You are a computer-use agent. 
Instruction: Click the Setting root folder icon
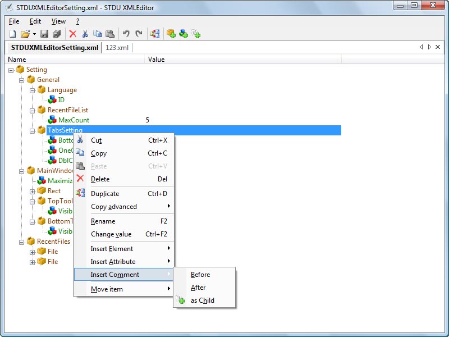[x=20, y=69]
